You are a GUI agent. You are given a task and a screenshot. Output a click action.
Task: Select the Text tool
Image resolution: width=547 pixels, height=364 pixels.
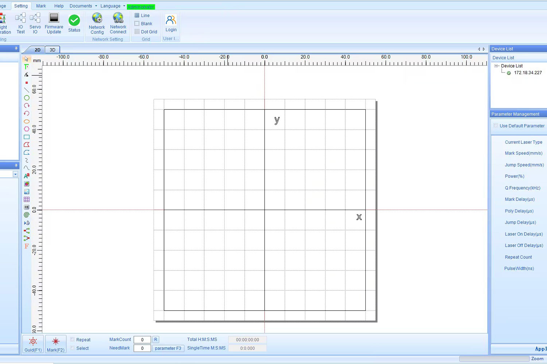click(26, 67)
